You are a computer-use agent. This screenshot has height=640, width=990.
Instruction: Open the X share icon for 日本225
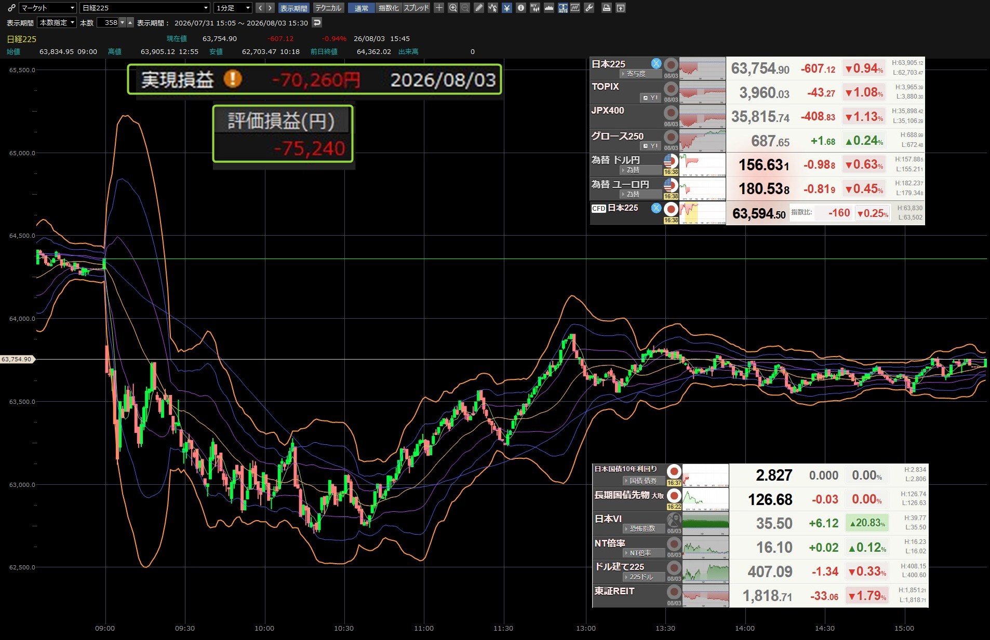click(657, 63)
